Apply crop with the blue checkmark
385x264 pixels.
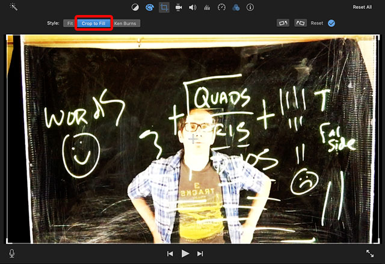tap(331, 23)
